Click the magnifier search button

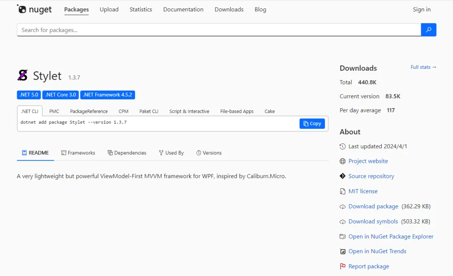[428, 30]
